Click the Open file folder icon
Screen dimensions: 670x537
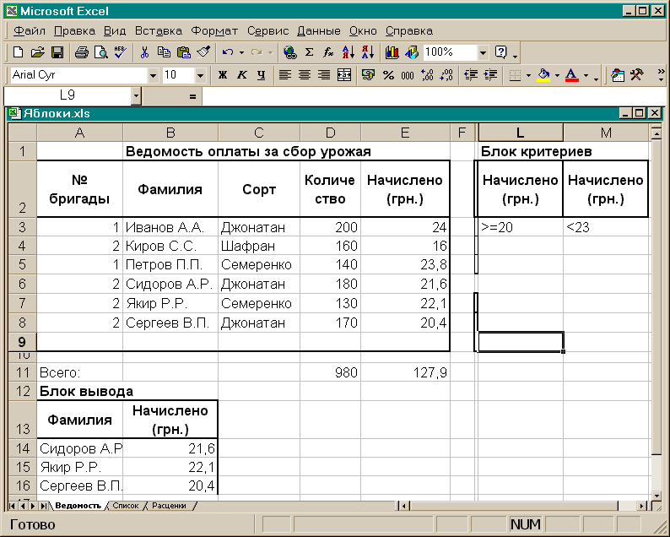click(38, 52)
